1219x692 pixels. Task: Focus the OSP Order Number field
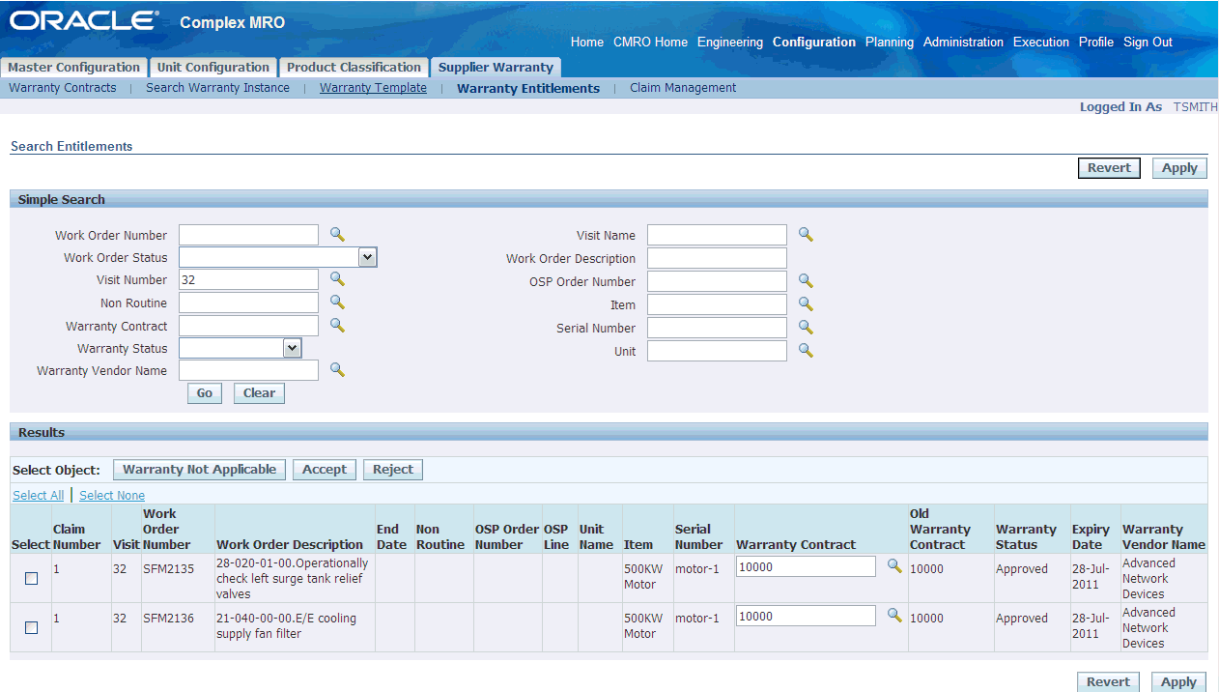pyautogui.click(x=717, y=281)
